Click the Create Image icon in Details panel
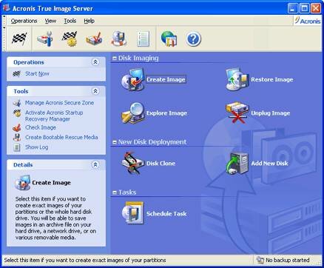Screen dimensions: 324x268 22,183
